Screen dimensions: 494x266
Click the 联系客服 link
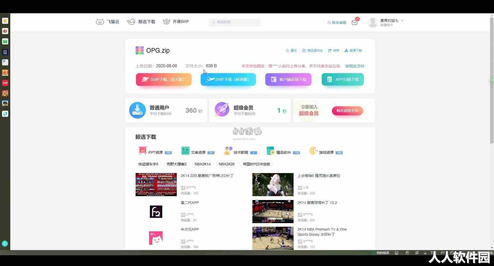pyautogui.click(x=337, y=23)
